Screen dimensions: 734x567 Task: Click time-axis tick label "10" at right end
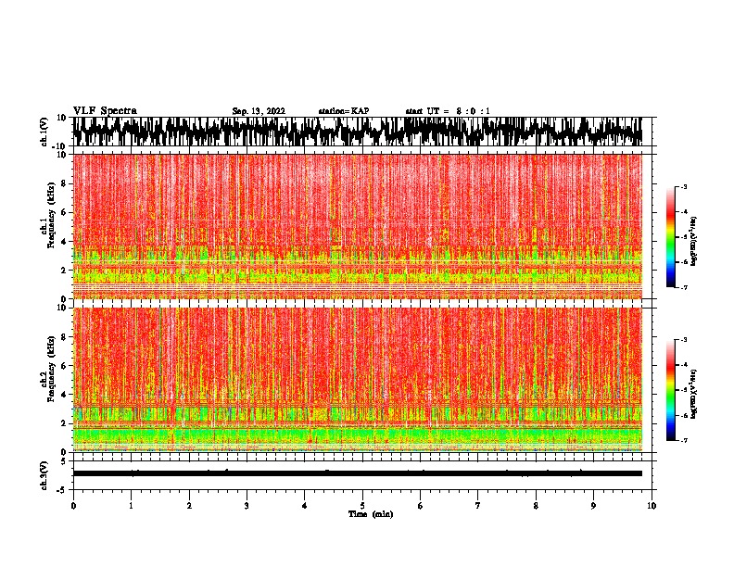click(652, 506)
